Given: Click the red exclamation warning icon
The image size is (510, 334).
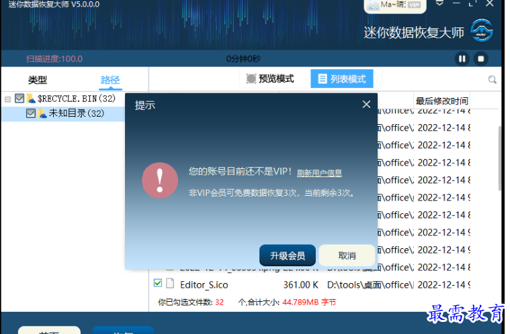Looking at the screenshot, I should click(160, 180).
